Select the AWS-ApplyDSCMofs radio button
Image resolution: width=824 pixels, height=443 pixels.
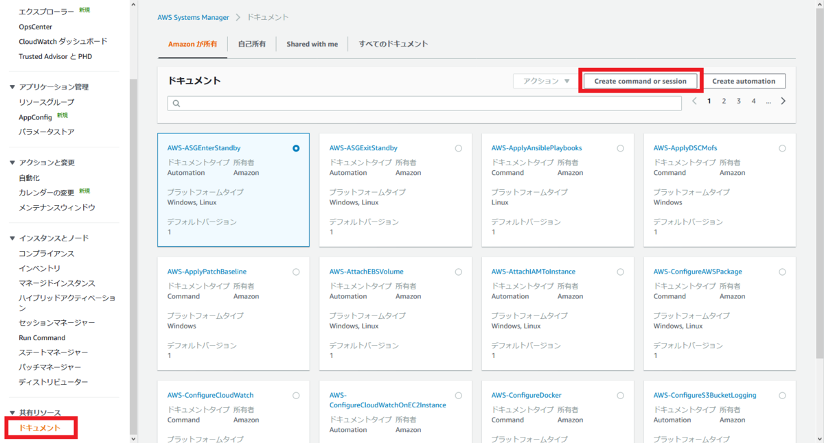coord(782,148)
